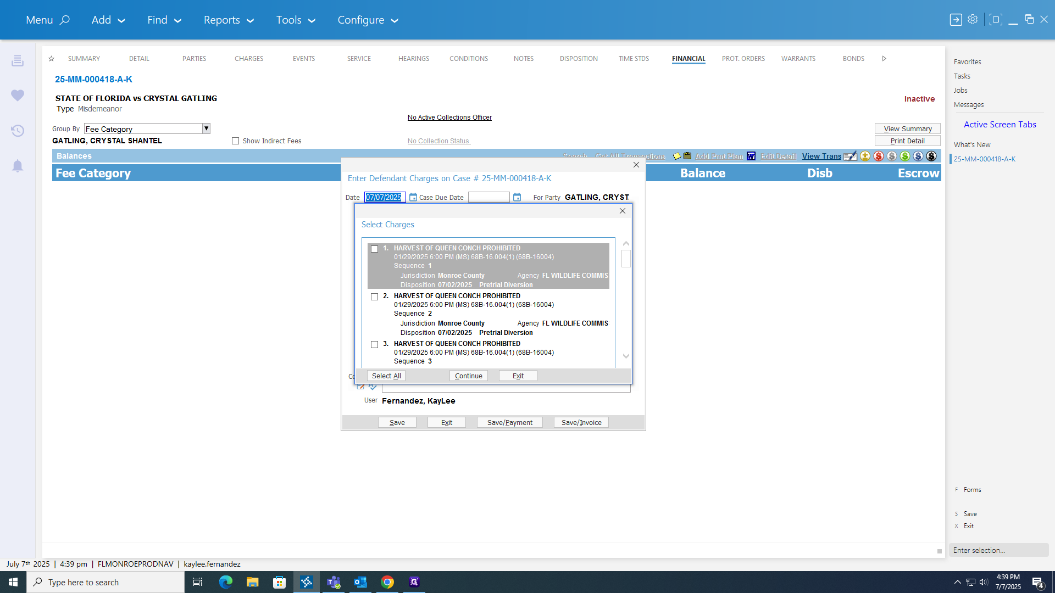Switch to the WARRANTS tab
The height and width of the screenshot is (593, 1055).
pyautogui.click(x=798, y=59)
